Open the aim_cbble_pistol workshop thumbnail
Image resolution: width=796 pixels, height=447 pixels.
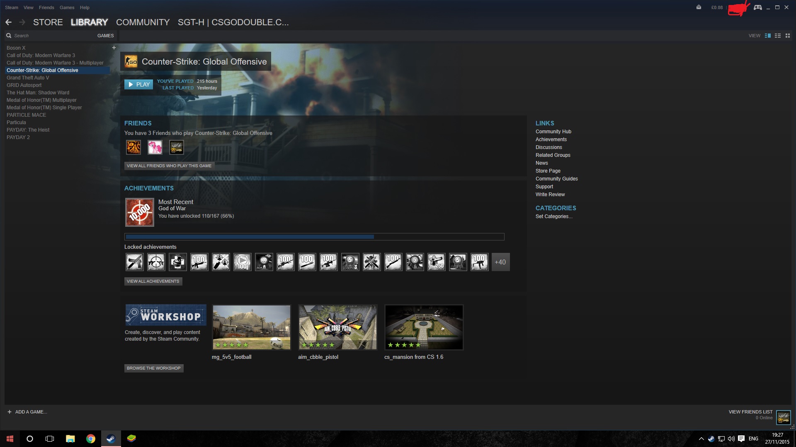pos(338,327)
